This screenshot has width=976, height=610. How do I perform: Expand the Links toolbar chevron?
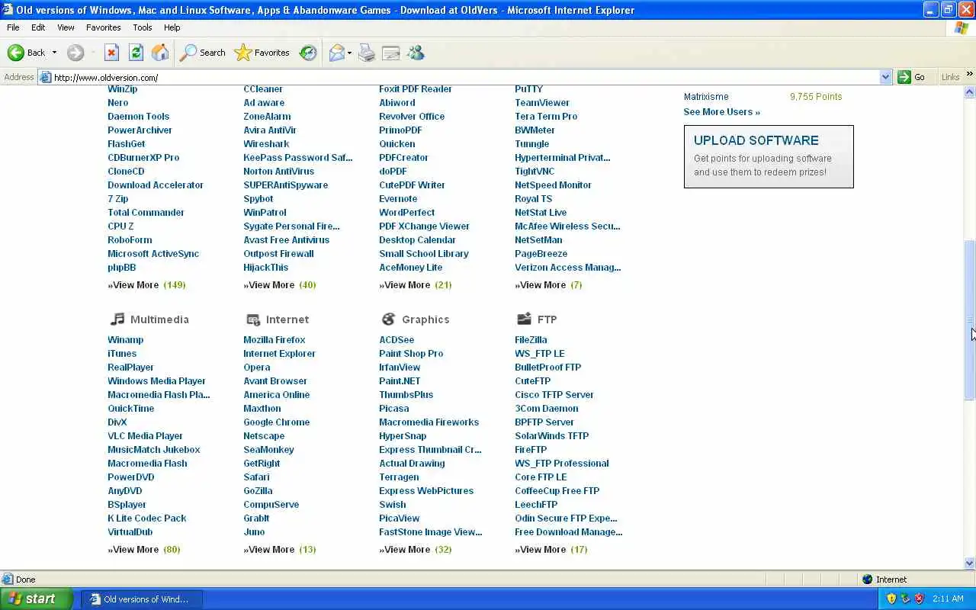(x=969, y=75)
